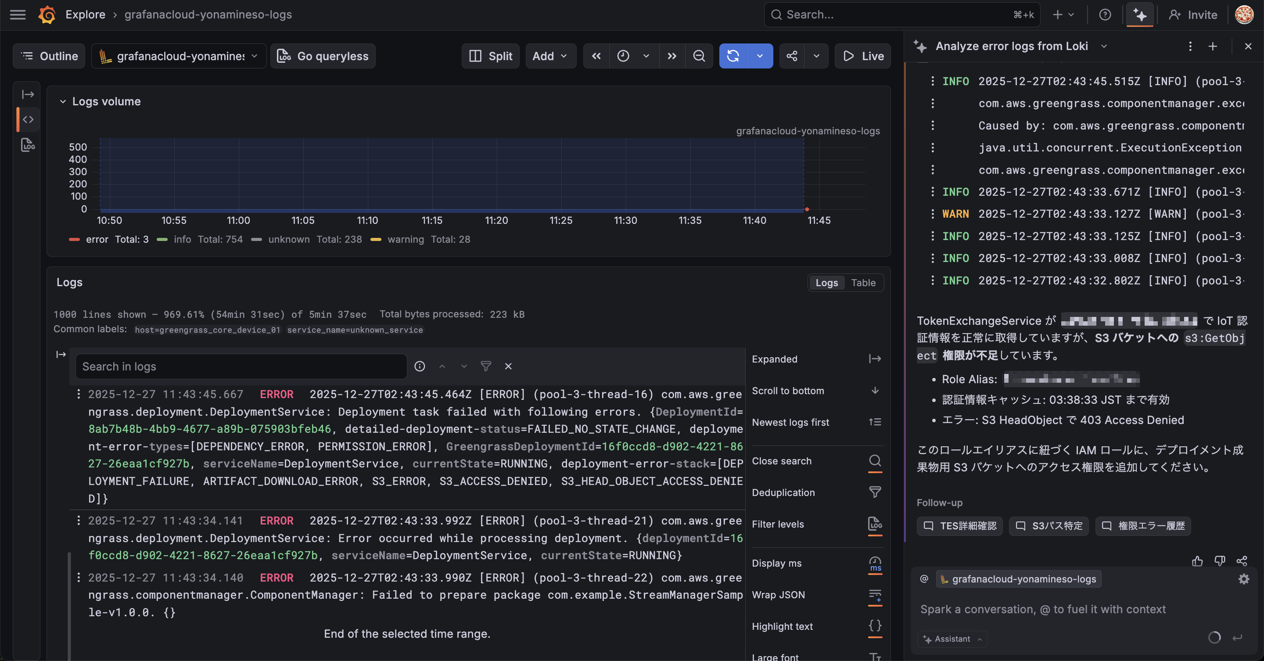Click thumbs up on assistant response
The height and width of the screenshot is (661, 1264).
[1197, 560]
